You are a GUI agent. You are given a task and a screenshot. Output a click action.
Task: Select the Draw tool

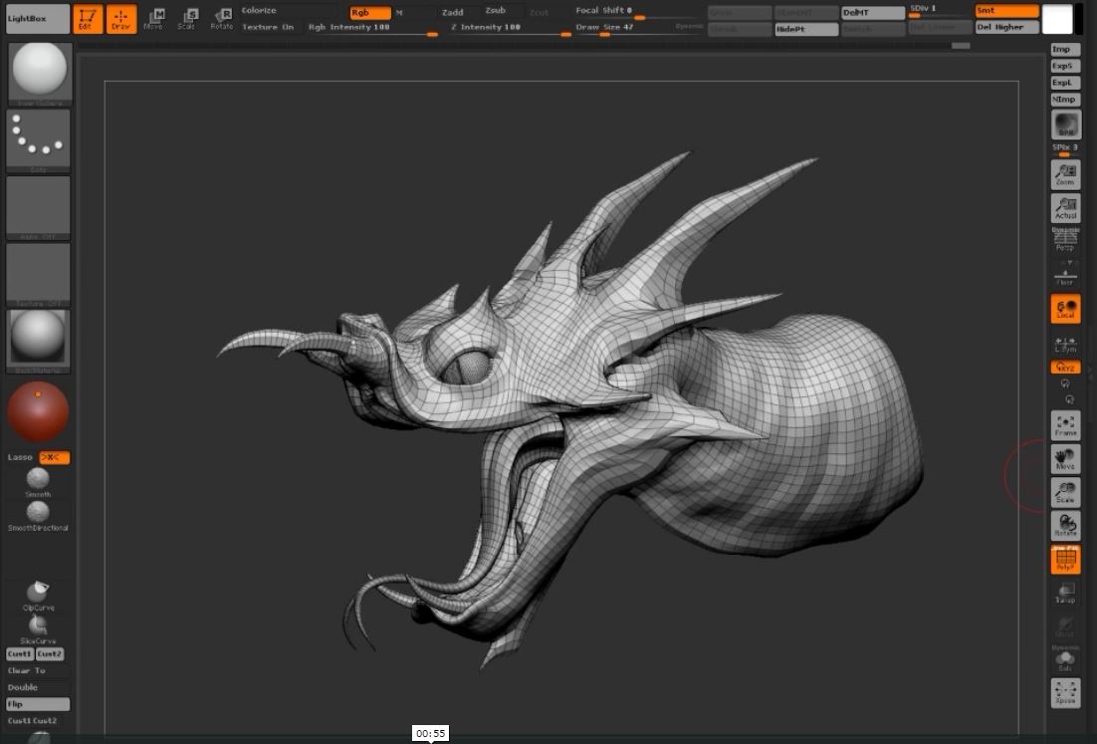121,19
